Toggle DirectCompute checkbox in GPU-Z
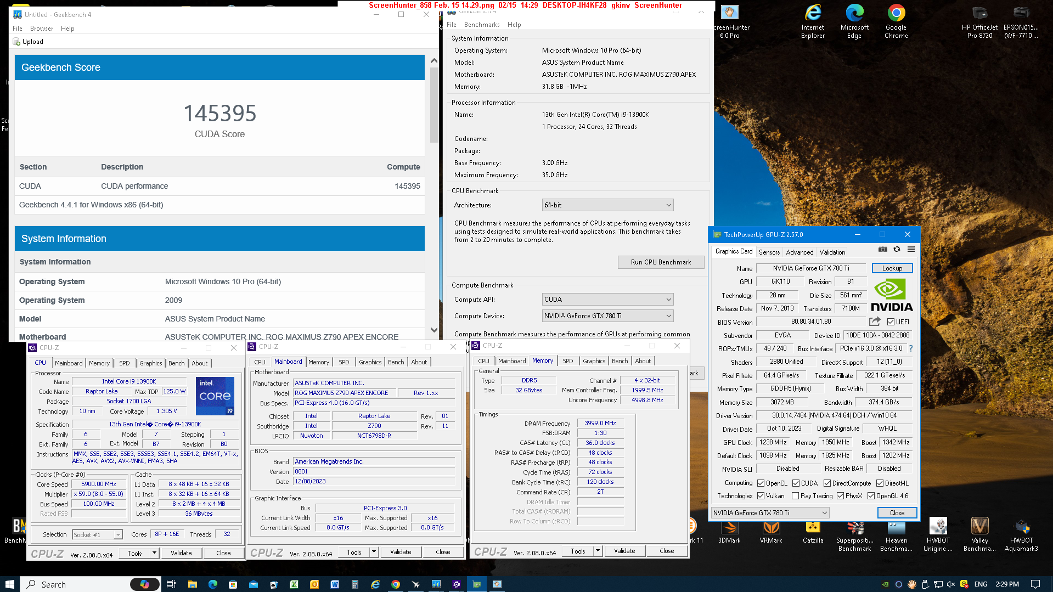 coord(827,483)
